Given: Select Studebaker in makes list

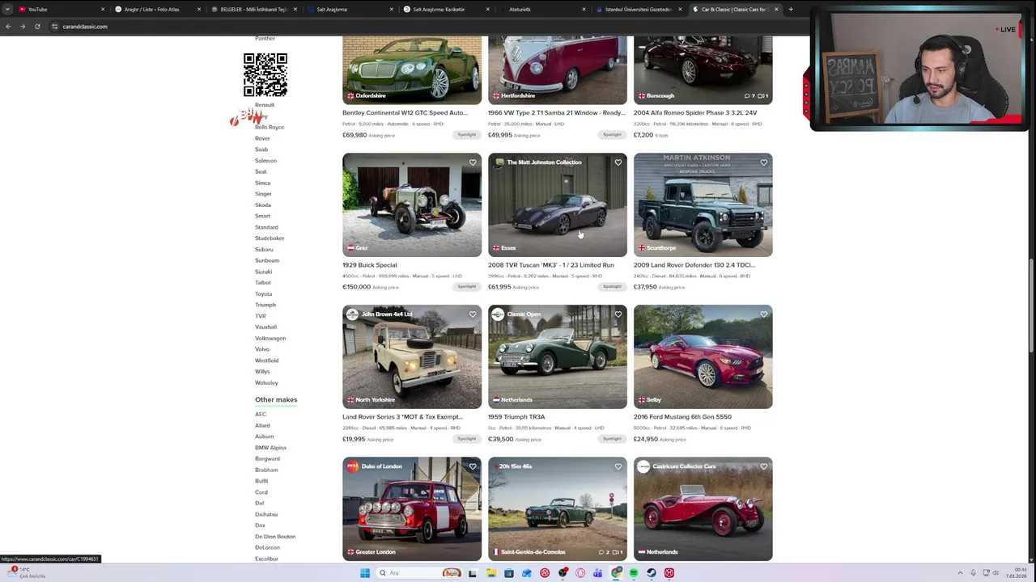Looking at the screenshot, I should (270, 238).
